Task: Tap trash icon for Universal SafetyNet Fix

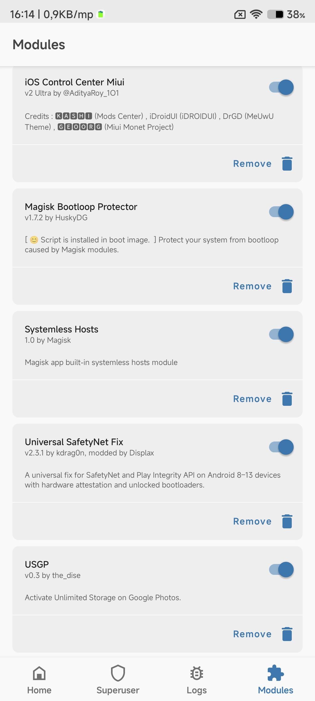Action: pyautogui.click(x=287, y=521)
